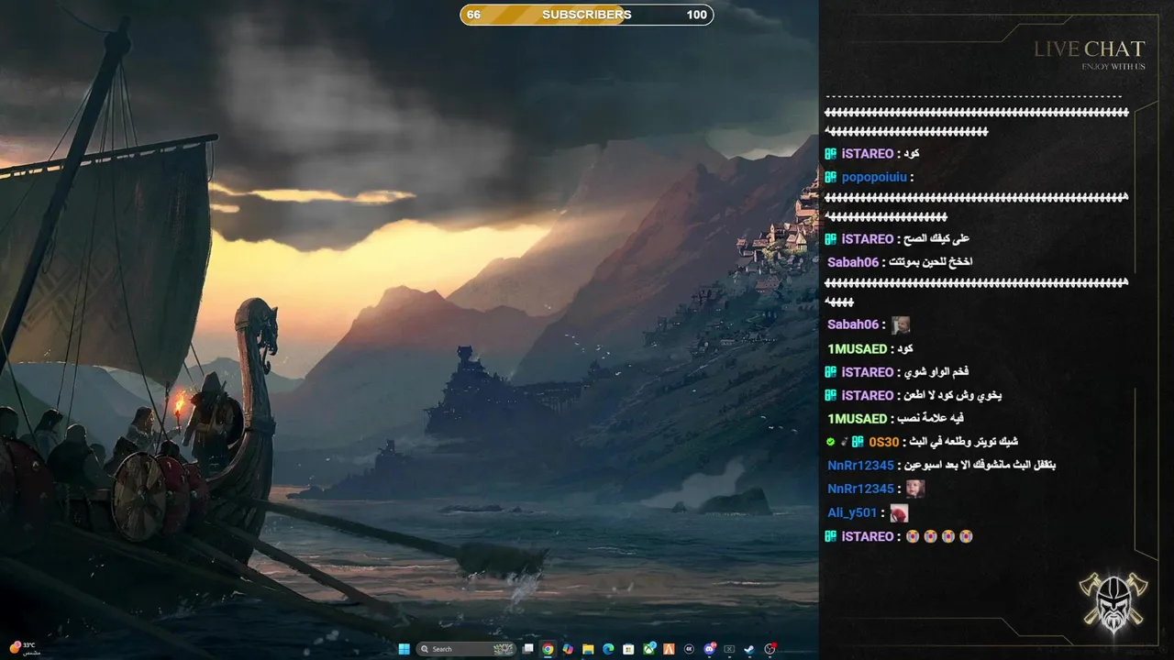Open Microsoft Edge from the taskbar
Image resolution: width=1174 pixels, height=660 pixels.
pos(608,649)
